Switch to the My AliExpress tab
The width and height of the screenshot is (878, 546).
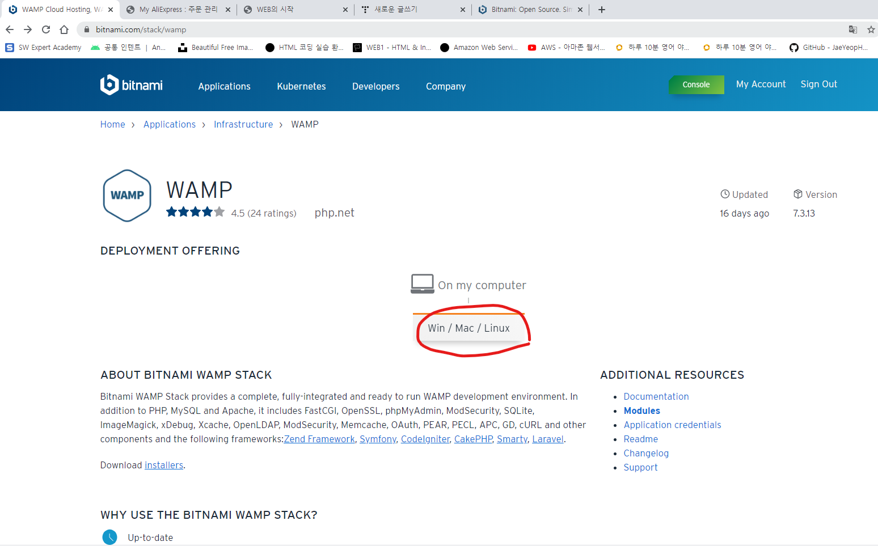178,10
